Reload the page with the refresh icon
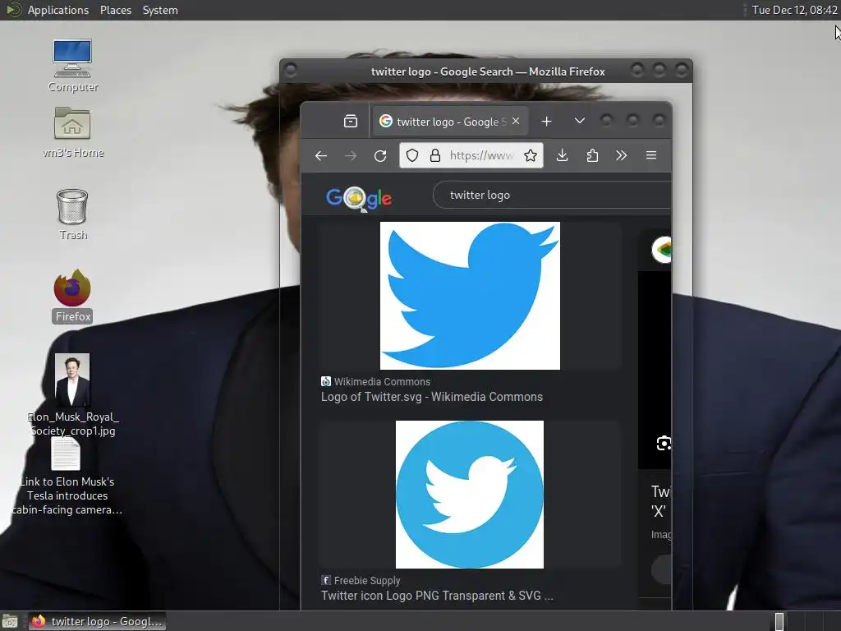This screenshot has height=631, width=841. (x=380, y=155)
